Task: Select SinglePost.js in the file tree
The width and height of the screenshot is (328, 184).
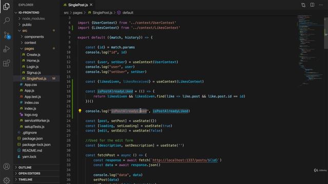Action: click(36, 78)
